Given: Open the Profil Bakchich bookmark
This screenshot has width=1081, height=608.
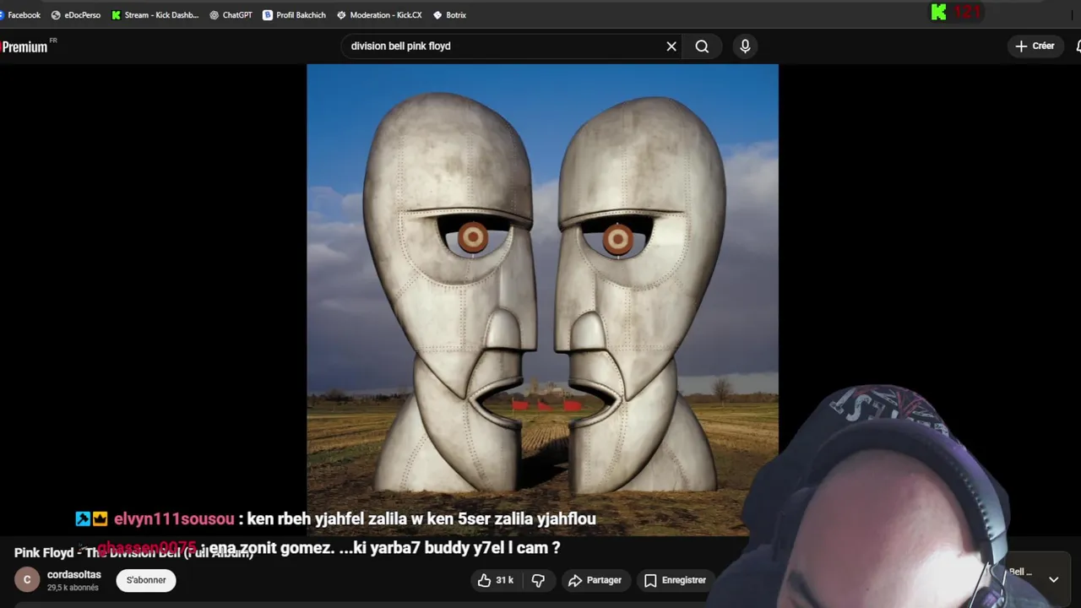Looking at the screenshot, I should pos(294,15).
